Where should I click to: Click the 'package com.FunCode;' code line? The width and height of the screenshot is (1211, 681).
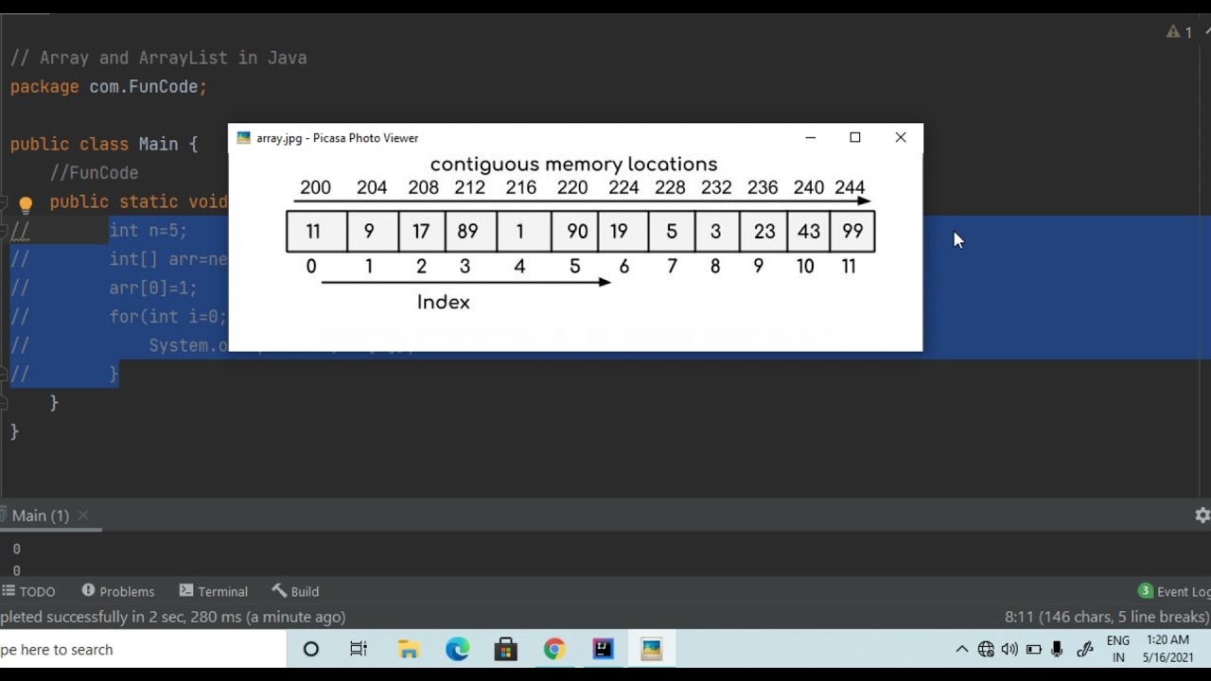[108, 87]
